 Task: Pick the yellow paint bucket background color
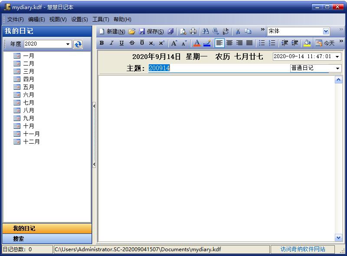pos(307,43)
